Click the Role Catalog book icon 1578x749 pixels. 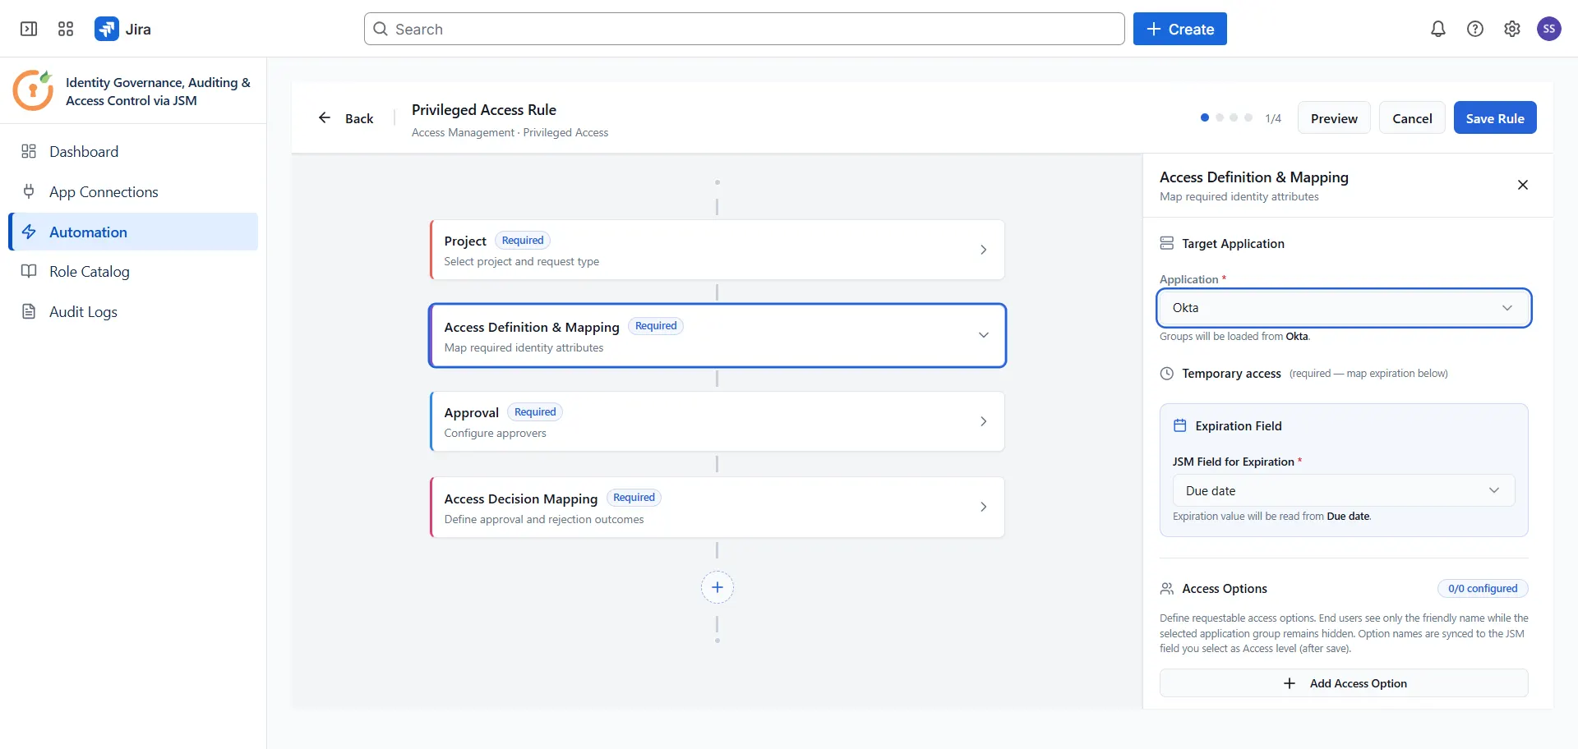coord(29,271)
